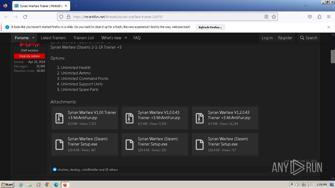The height and width of the screenshot is (188, 335).
Task: Open a new tab with plus icon
Action: click(76, 6)
